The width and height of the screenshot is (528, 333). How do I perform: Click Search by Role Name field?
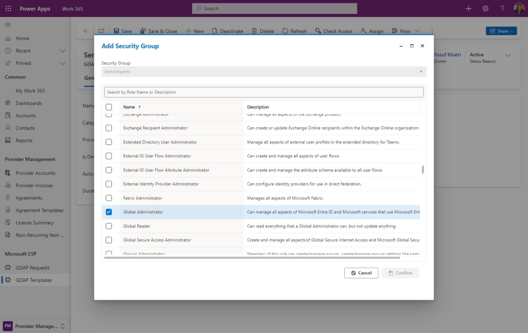264,92
